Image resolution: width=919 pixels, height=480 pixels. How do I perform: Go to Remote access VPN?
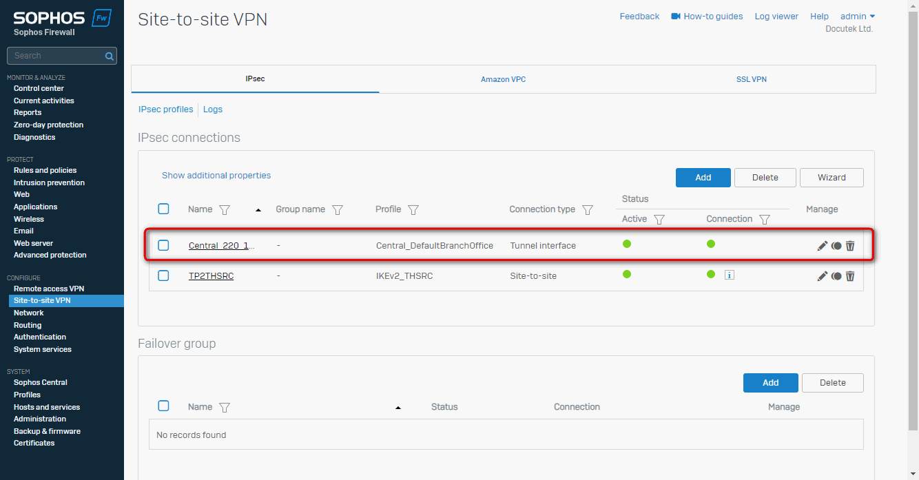(x=49, y=289)
